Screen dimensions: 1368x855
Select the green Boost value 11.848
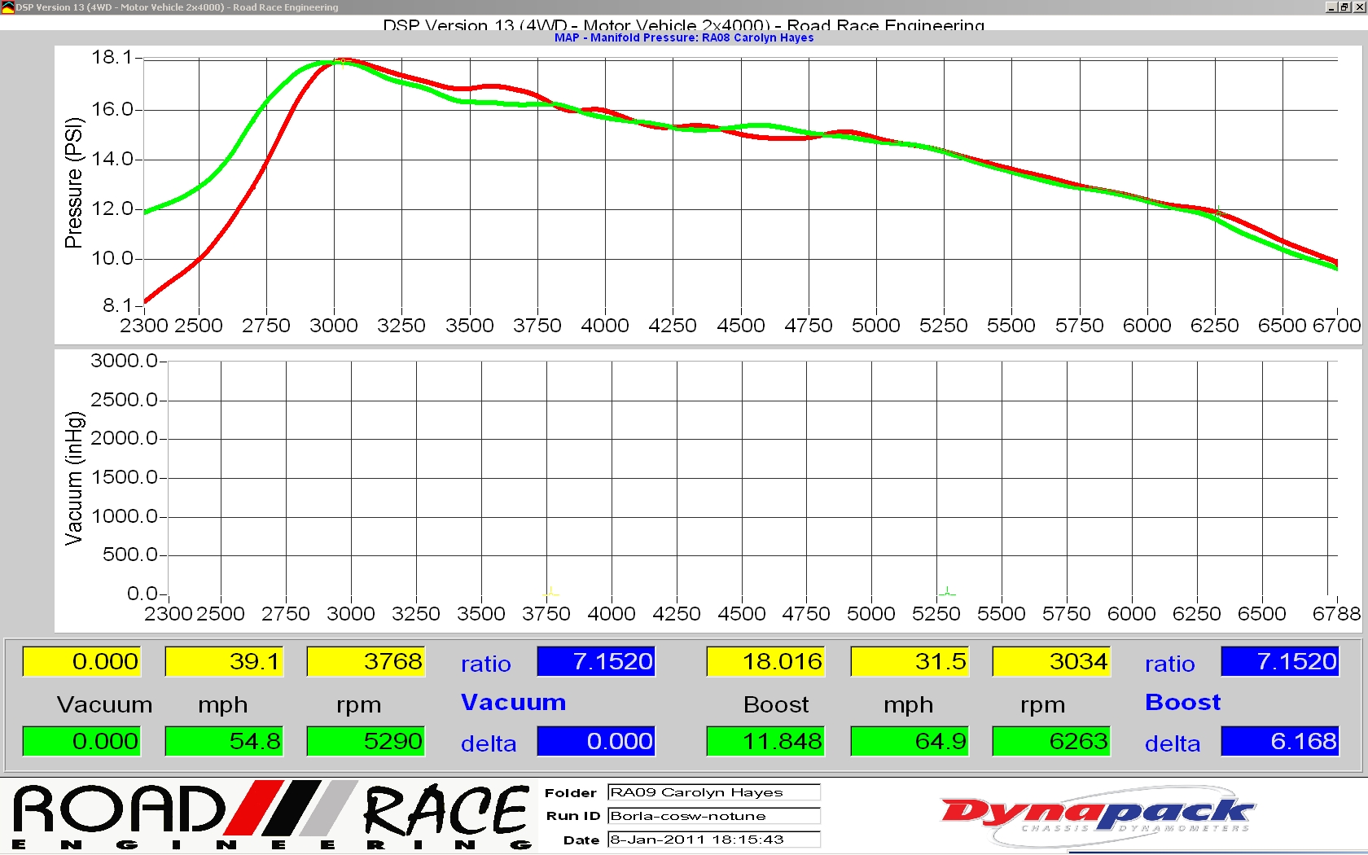(x=766, y=741)
